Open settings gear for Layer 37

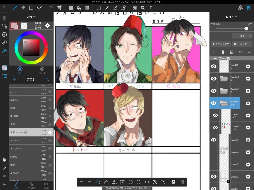pos(248,115)
